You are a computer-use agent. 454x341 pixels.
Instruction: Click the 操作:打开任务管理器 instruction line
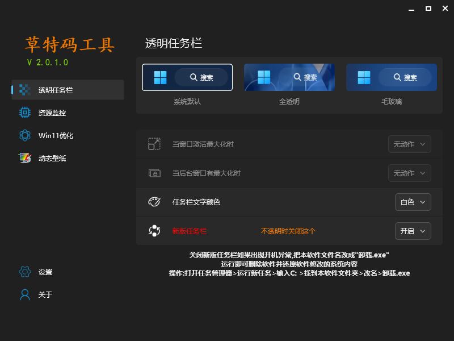pyautogui.click(x=289, y=273)
